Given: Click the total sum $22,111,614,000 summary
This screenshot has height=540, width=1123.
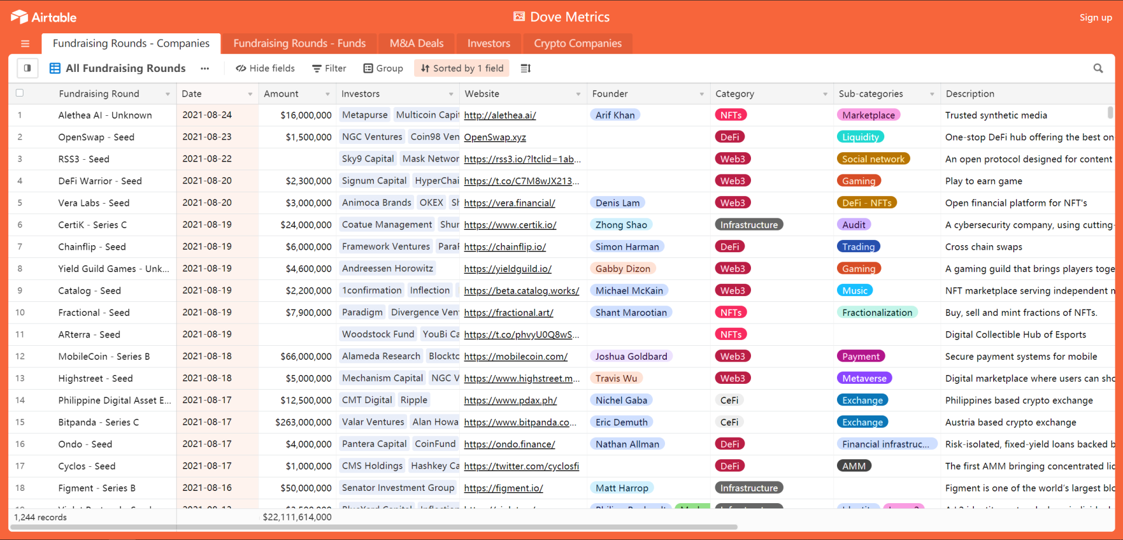Looking at the screenshot, I should click(x=297, y=517).
